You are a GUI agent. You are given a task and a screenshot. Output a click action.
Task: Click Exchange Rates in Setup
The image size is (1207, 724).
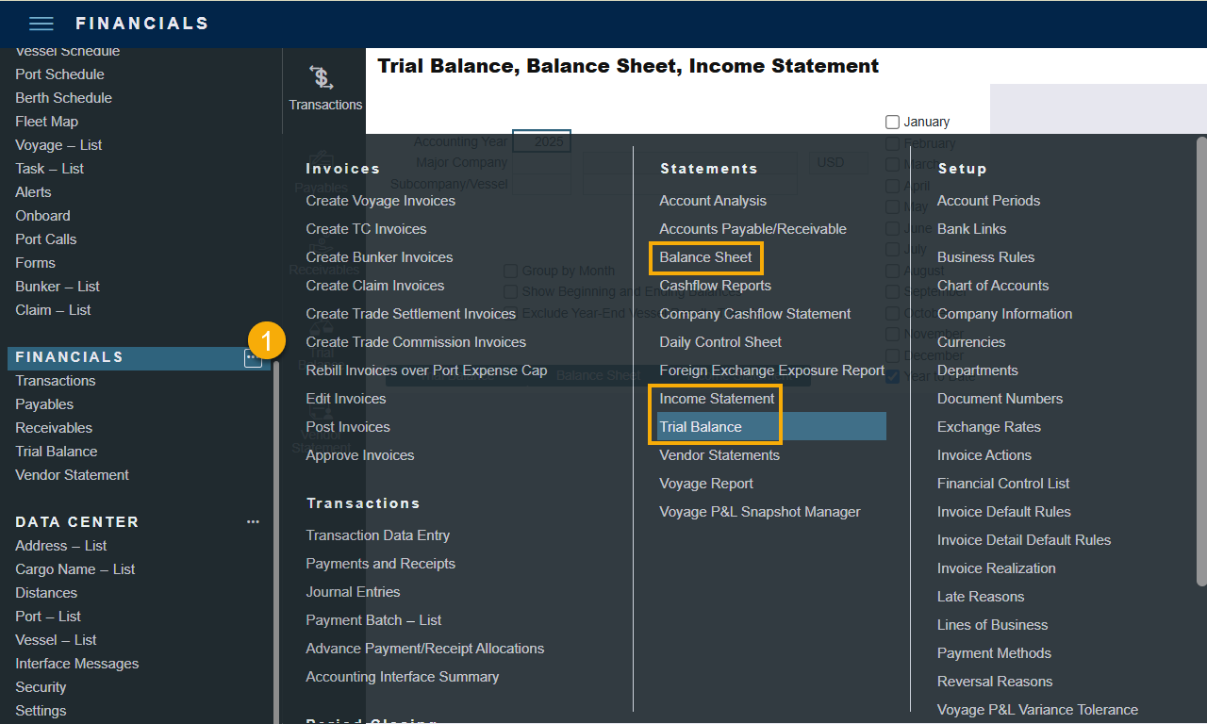(988, 427)
